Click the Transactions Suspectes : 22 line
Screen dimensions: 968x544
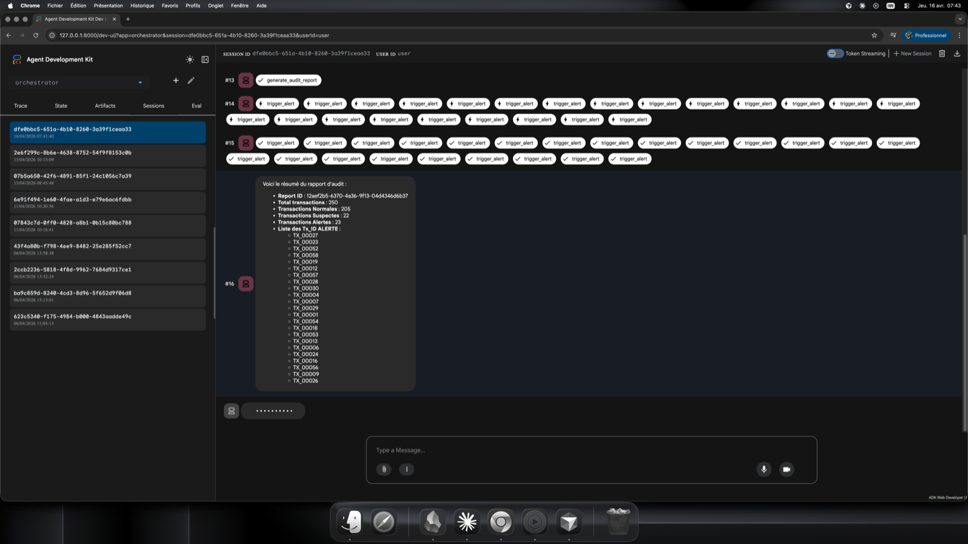pyautogui.click(x=313, y=216)
